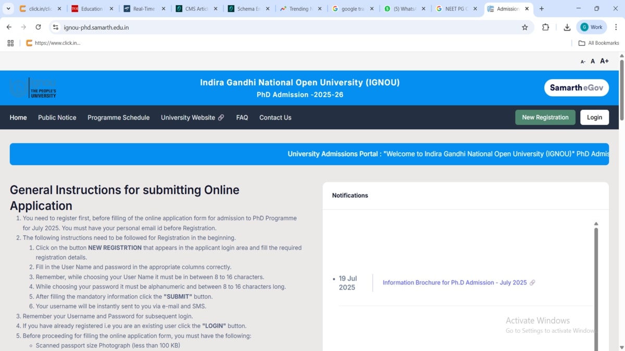Click the IGNOU logo in header
The height and width of the screenshot is (351, 625).
[33, 88]
